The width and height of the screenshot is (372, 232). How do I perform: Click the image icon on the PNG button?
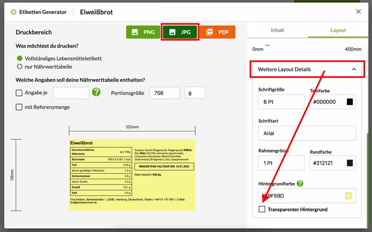(x=135, y=32)
